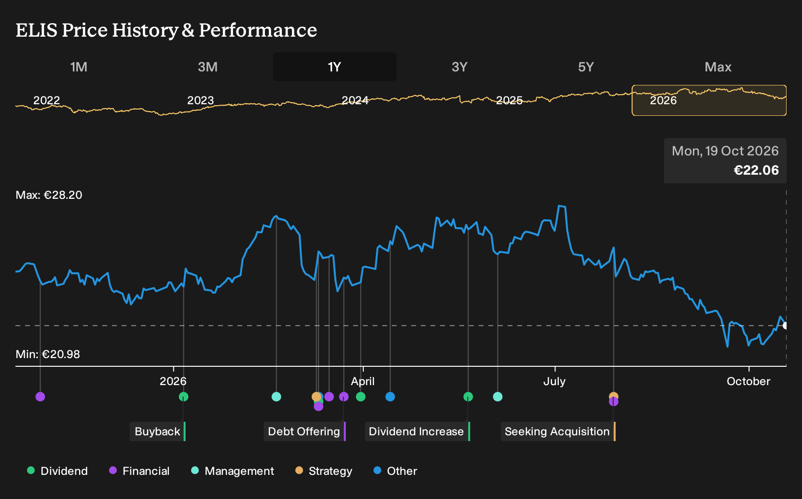802x499 pixels.
Task: Select the 1M time range tab
Action: tap(79, 67)
